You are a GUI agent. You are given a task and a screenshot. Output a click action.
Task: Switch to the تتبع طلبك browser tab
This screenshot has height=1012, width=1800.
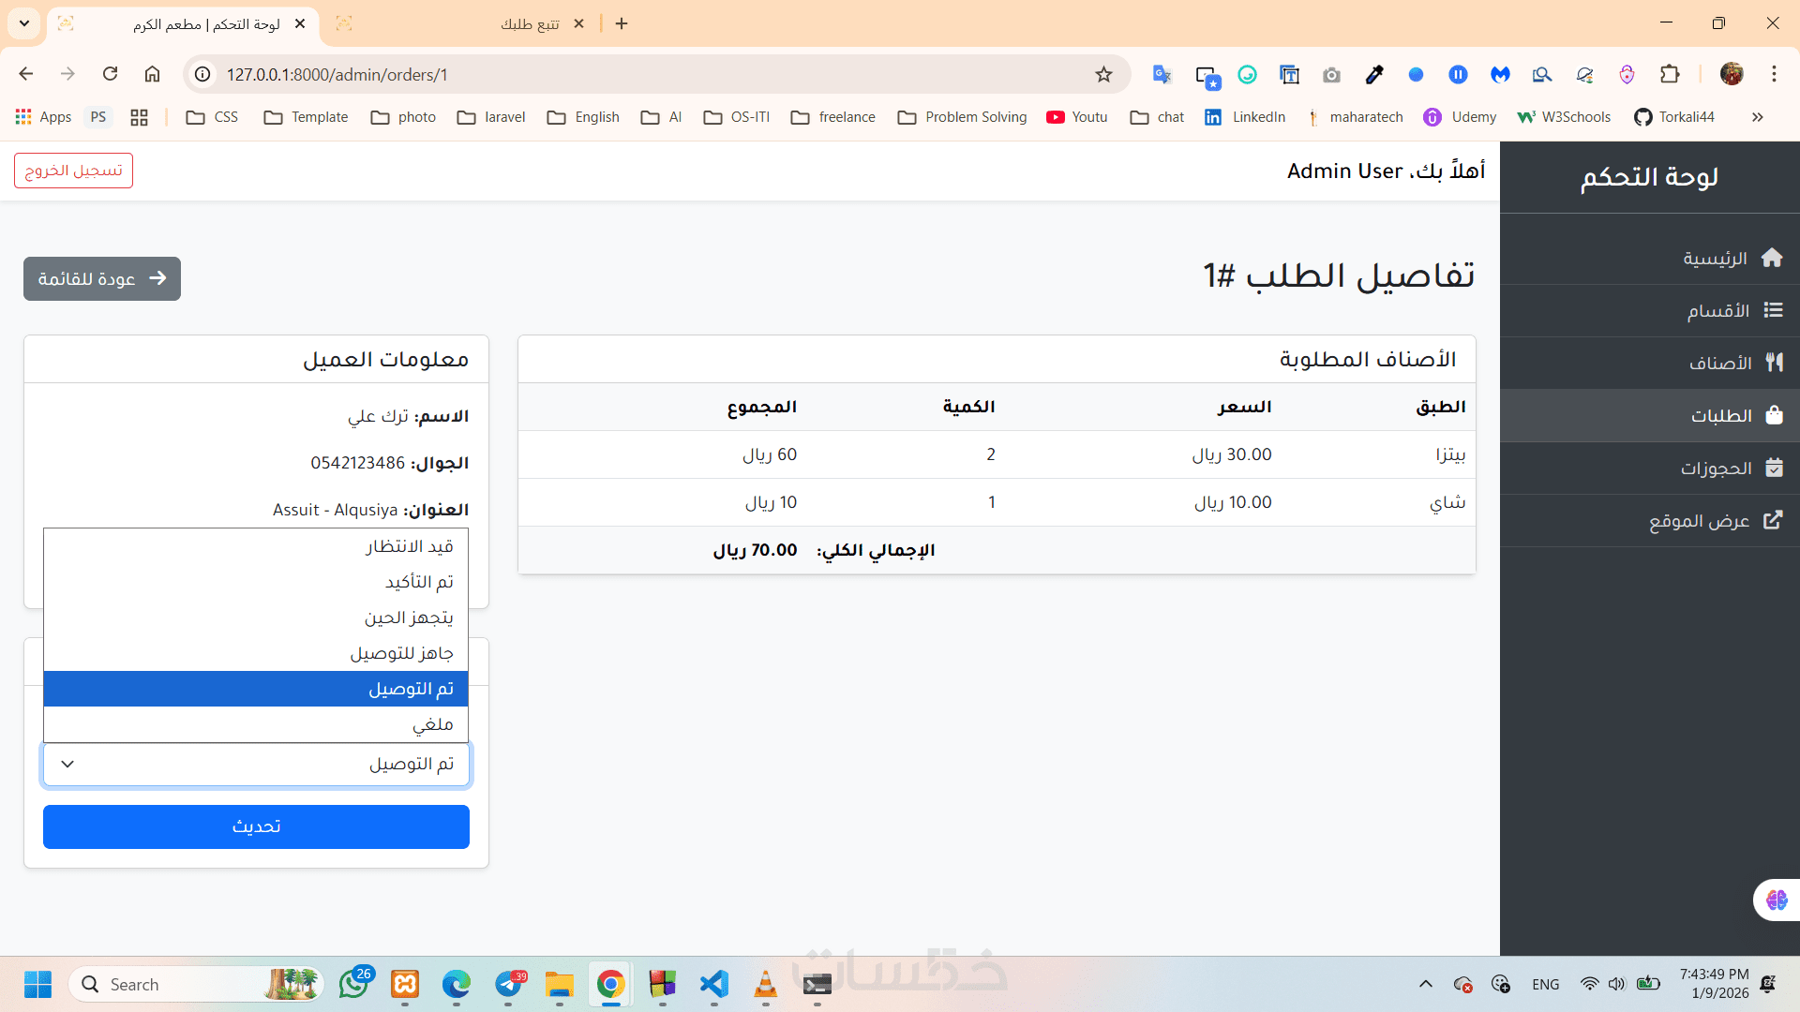[x=529, y=23]
